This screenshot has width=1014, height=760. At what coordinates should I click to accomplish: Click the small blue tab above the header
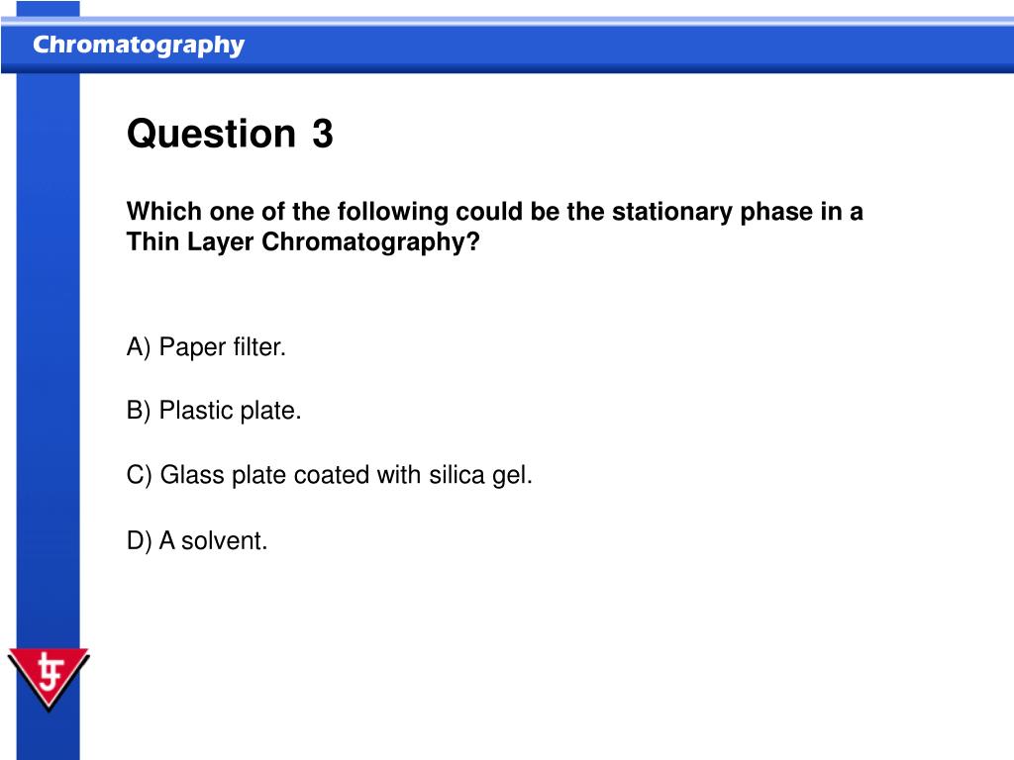coord(48,9)
